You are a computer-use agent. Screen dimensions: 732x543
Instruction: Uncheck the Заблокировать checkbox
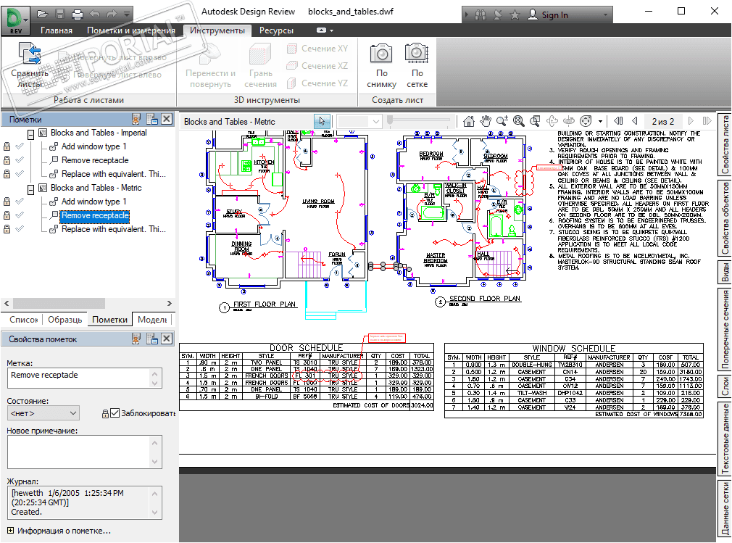tap(115, 413)
